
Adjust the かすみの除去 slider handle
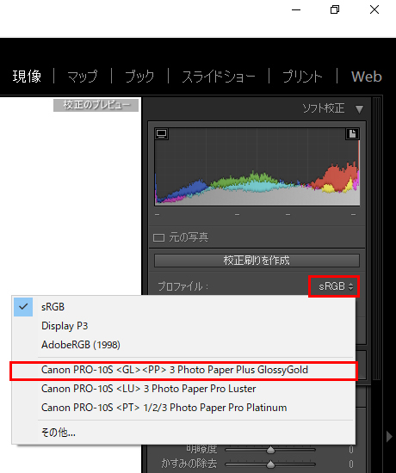point(270,464)
